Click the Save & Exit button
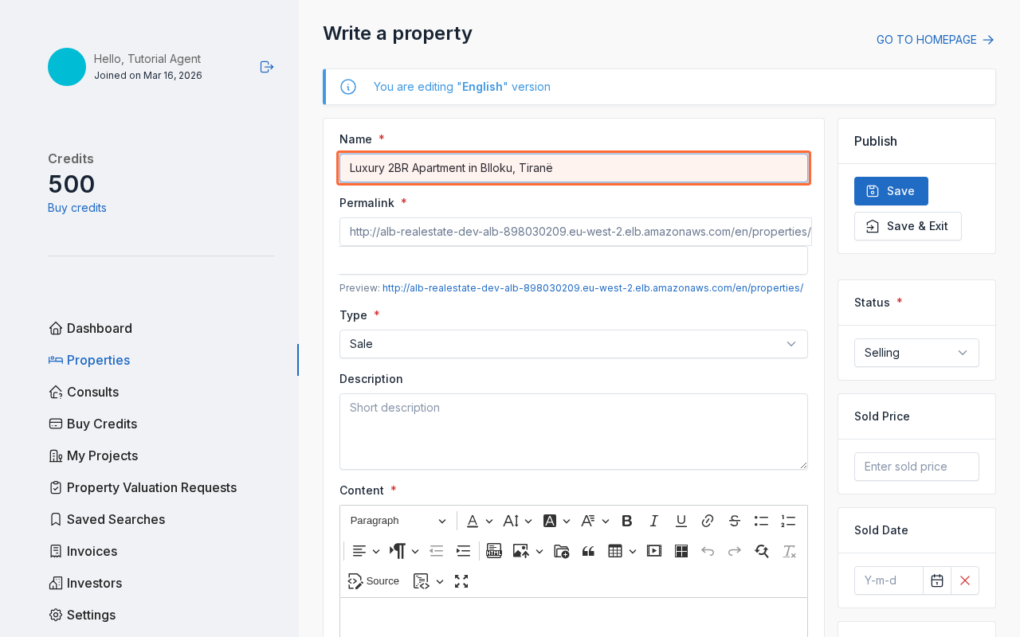The width and height of the screenshot is (1020, 637). click(908, 226)
